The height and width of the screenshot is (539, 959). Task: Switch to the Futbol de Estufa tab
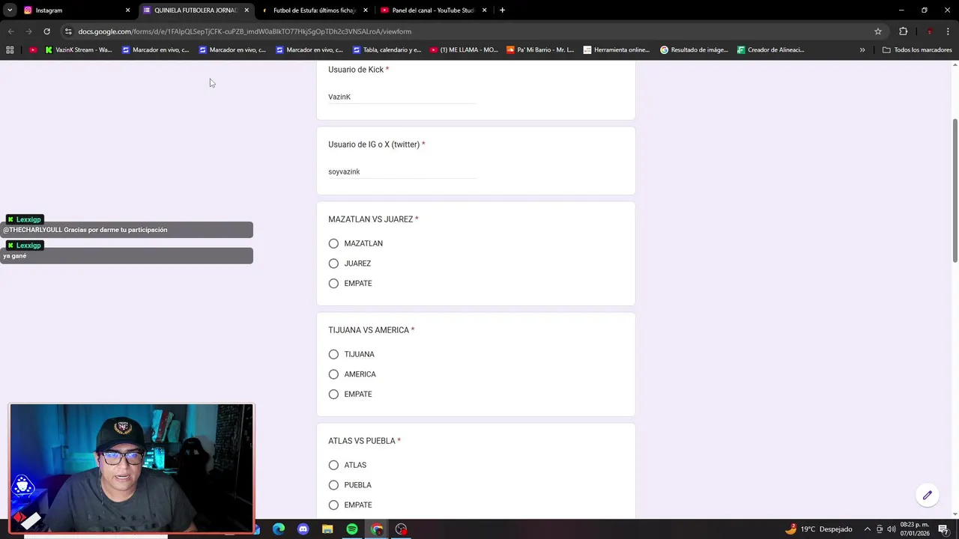click(313, 10)
